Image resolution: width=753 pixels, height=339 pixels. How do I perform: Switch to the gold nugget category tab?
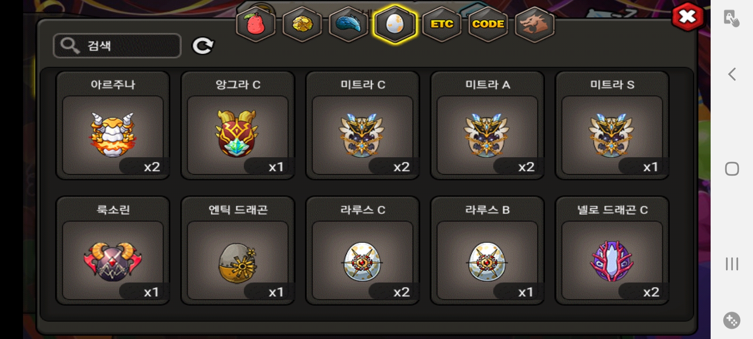302,24
